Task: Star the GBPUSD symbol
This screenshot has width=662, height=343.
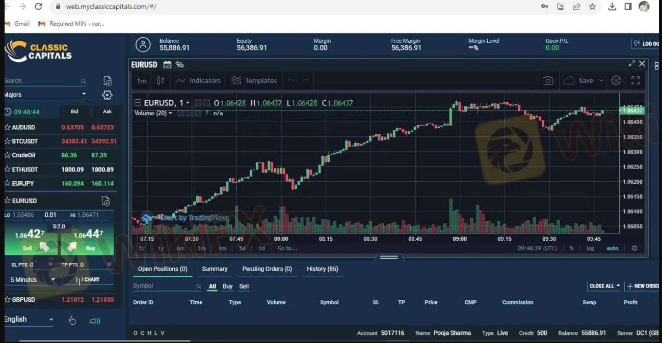Action: click(8, 300)
